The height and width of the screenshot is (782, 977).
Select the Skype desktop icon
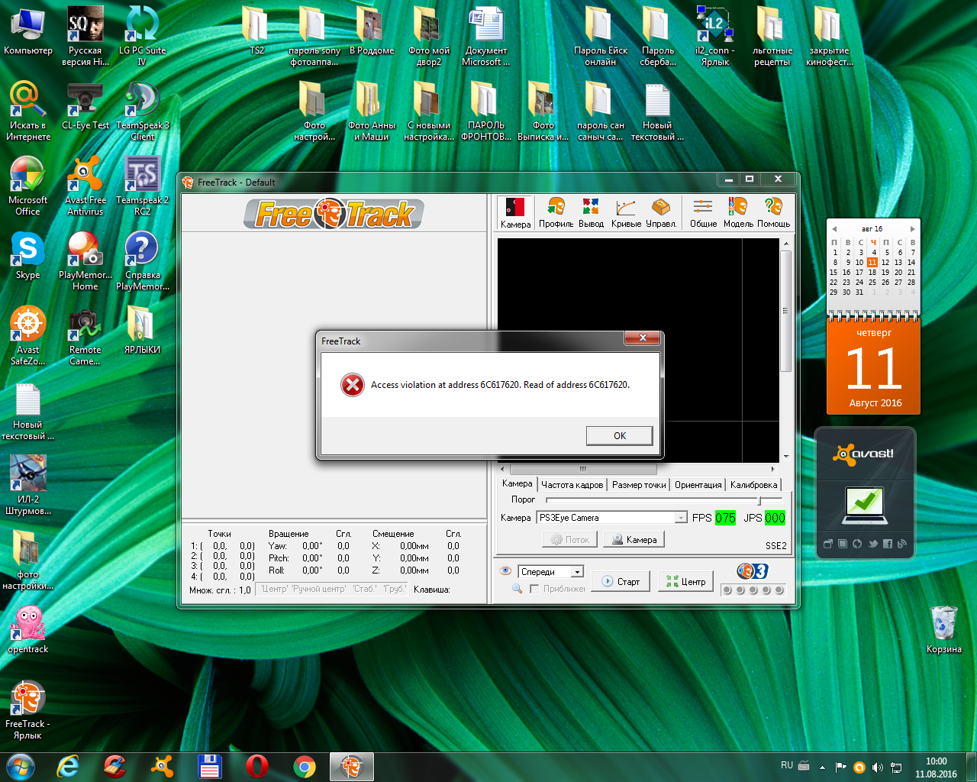[x=28, y=255]
